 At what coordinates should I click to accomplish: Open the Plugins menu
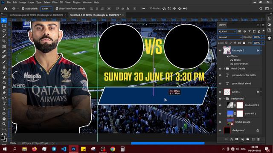(x=77, y=3)
